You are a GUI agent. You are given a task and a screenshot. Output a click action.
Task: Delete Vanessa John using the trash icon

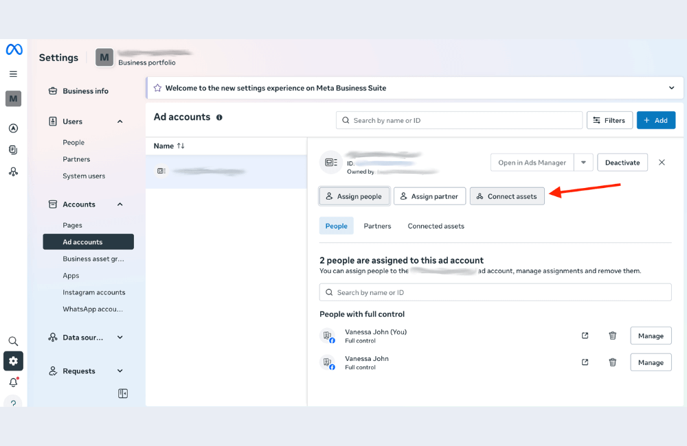tap(612, 362)
